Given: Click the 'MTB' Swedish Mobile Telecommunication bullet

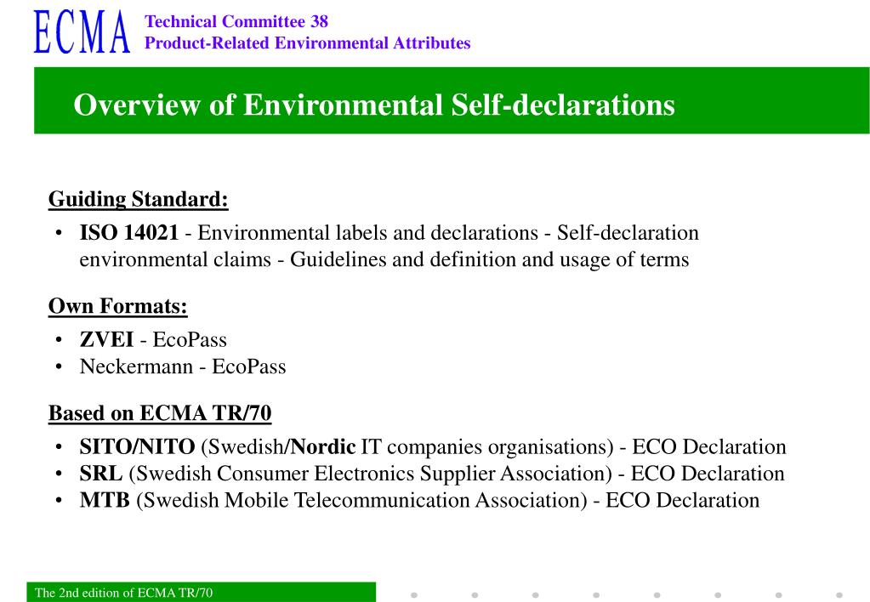Looking at the screenshot, I should (x=419, y=500).
